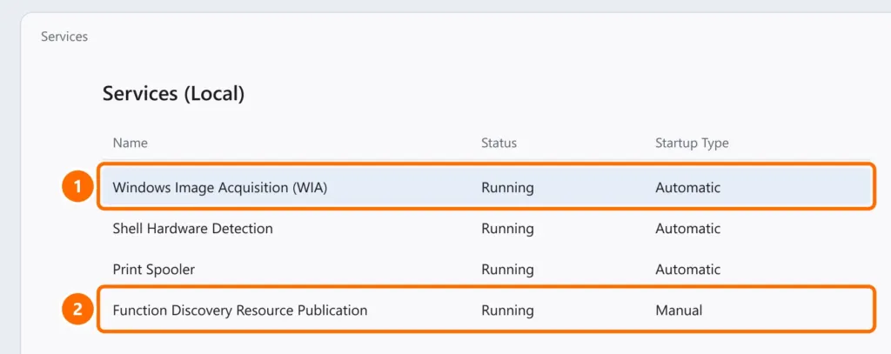The height and width of the screenshot is (354, 891).
Task: Click Running status of Windows Image Acquisition
Action: [507, 188]
